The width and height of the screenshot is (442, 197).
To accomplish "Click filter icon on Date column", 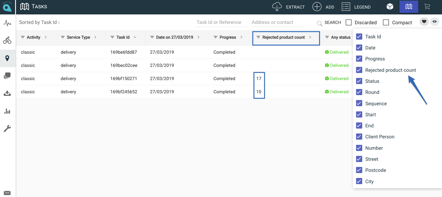I will tap(152, 37).
